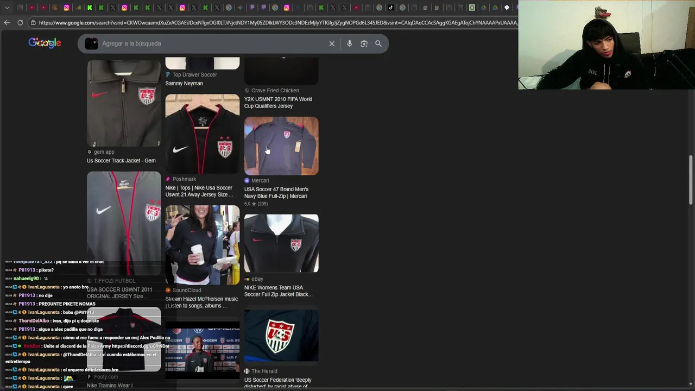Click chat message 'PREGUNTE PIKETE NOMAS'
Viewport: 695px width, 391px height.
click(67, 304)
